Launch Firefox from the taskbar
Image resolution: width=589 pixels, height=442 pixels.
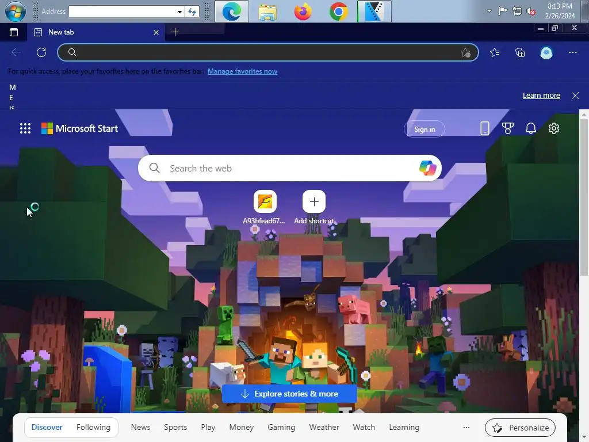click(303, 12)
